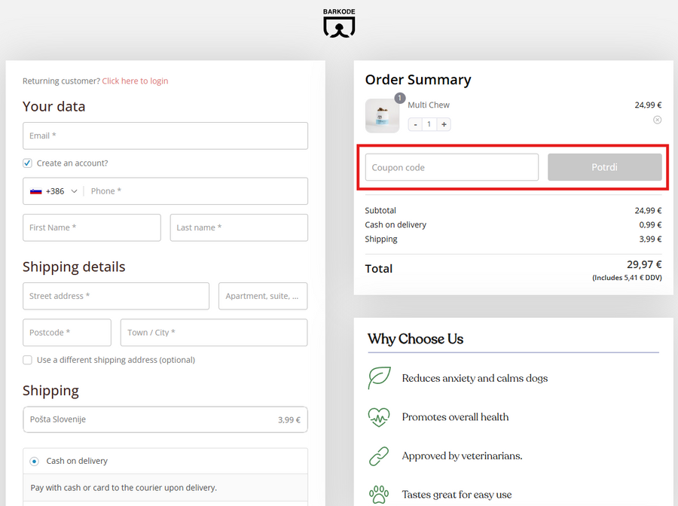Click the green leaf anxiety icon

(379, 378)
